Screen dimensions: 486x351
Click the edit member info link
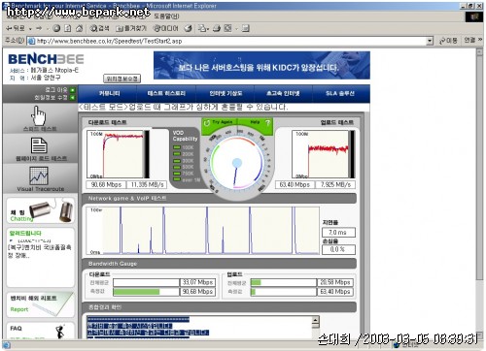click(52, 97)
